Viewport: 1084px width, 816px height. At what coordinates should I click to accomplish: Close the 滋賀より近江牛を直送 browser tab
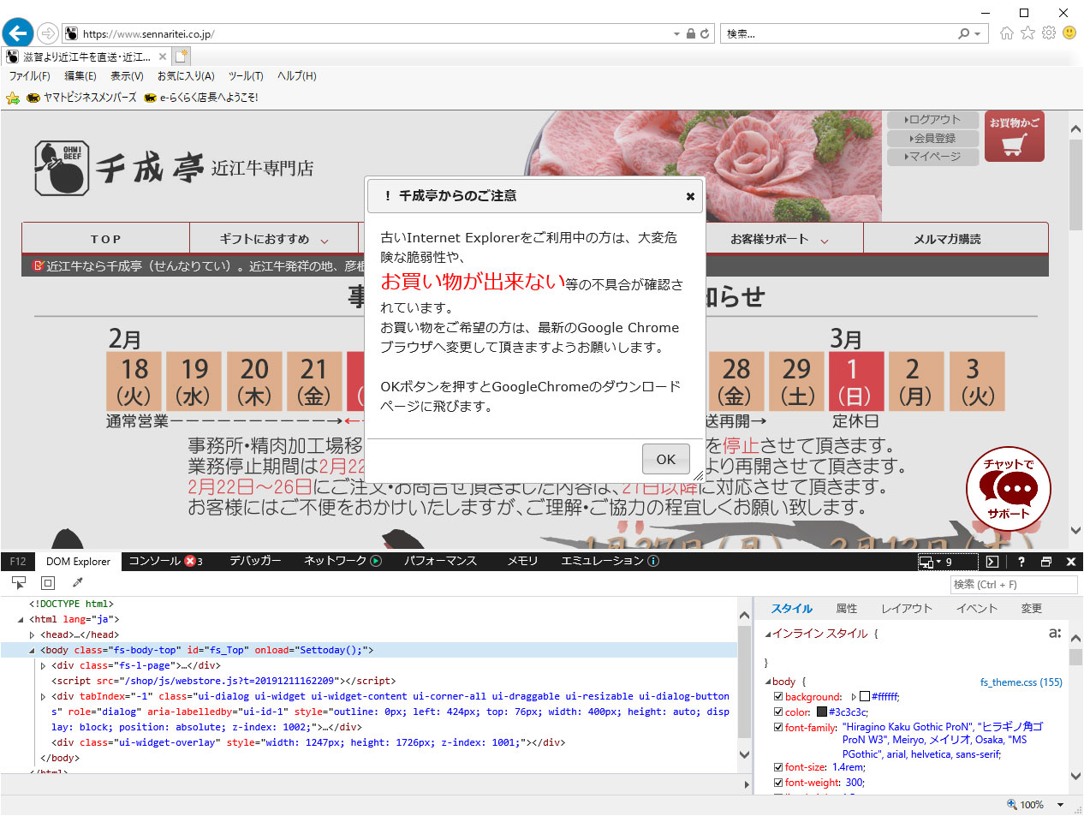point(163,57)
